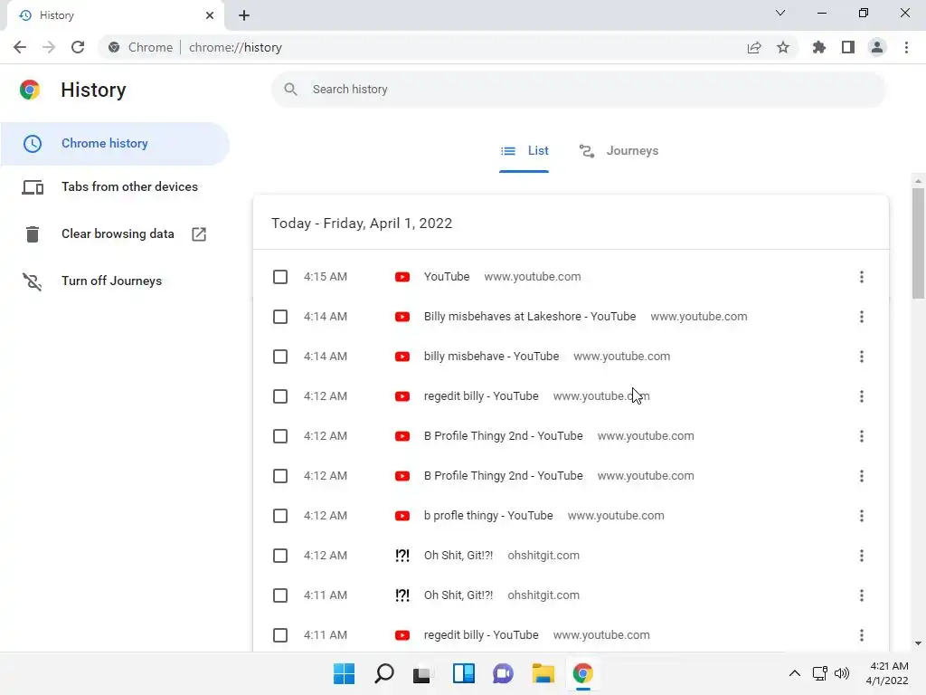926x695 pixels.
Task: Go back with the browser back arrow
Action: pos(20,47)
